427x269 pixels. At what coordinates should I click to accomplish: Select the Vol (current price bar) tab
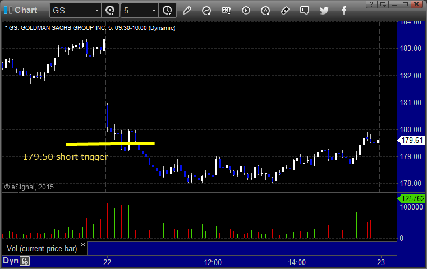42,249
